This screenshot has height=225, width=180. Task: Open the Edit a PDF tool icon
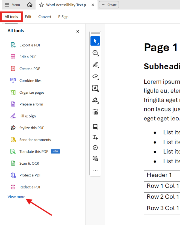pos(13,57)
